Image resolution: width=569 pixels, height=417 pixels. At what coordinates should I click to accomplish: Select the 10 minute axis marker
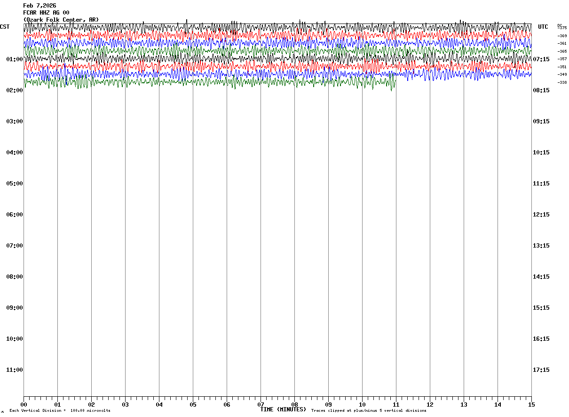coord(362,404)
